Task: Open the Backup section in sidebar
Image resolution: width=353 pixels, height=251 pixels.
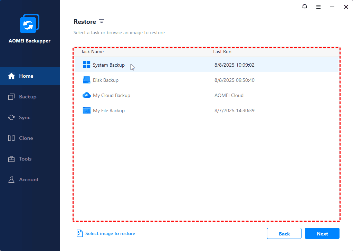Action: click(28, 97)
